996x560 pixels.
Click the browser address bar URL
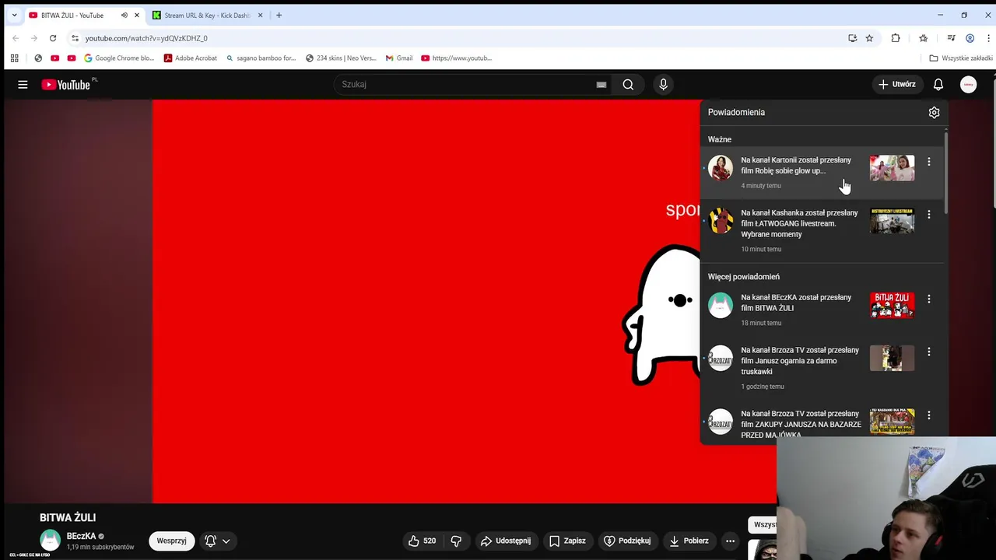pos(146,38)
